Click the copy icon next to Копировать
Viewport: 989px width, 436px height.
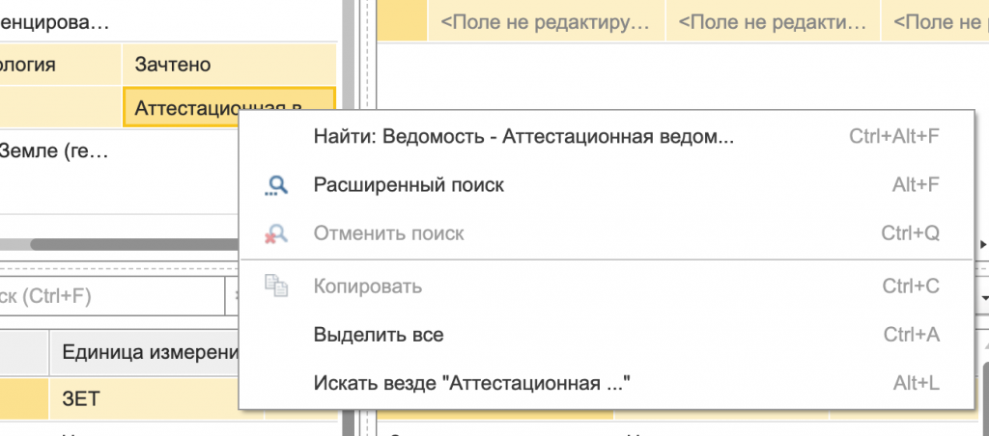click(x=276, y=286)
